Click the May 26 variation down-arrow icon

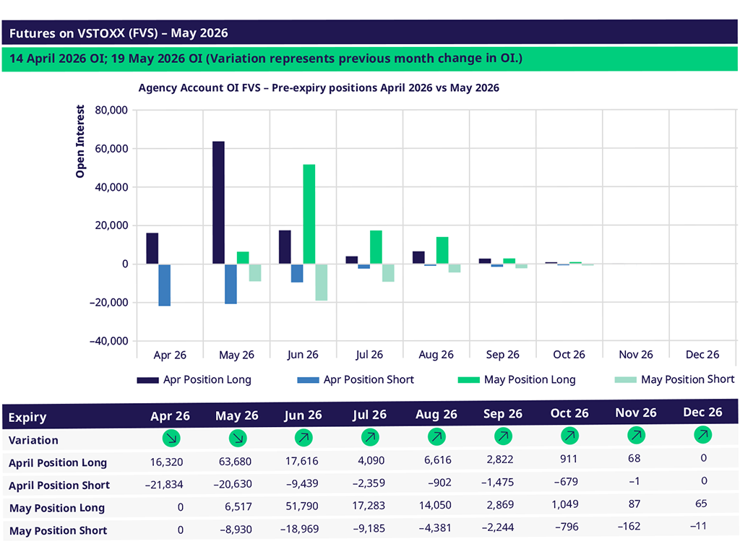[237, 438]
